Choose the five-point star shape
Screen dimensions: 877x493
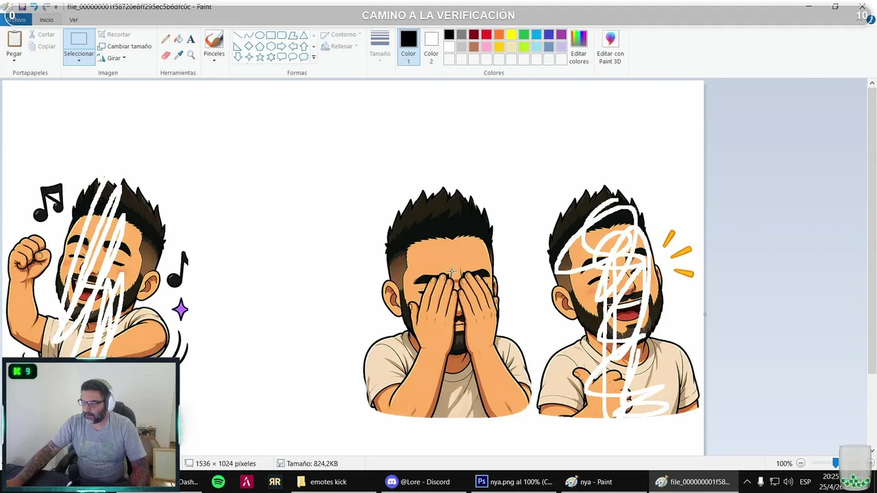(260, 58)
